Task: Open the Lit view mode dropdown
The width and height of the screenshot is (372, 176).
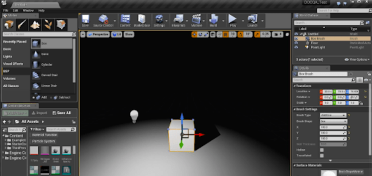Action: (x=117, y=34)
